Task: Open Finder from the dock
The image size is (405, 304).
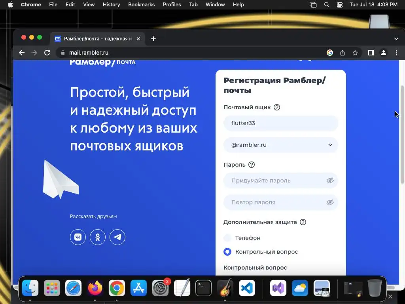Action: (30, 288)
